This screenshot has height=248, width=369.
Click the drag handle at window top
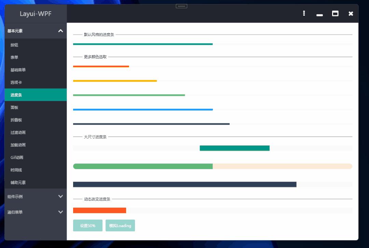pyautogui.click(x=181, y=6)
